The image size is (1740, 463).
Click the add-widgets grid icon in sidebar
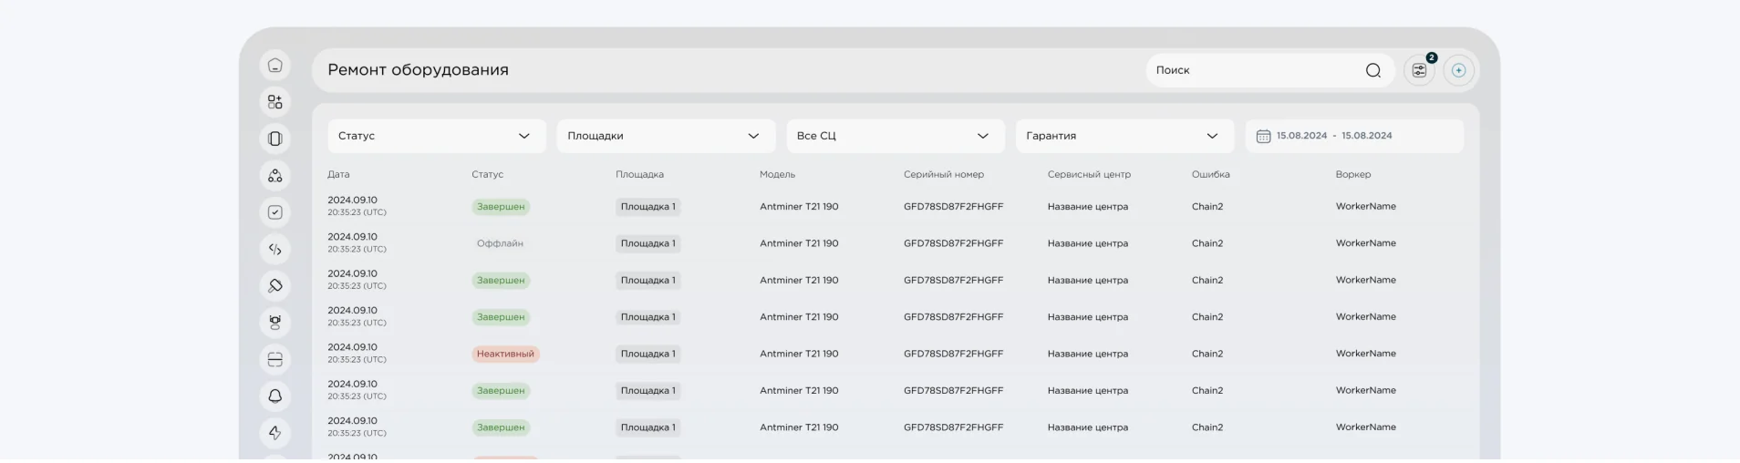(275, 102)
